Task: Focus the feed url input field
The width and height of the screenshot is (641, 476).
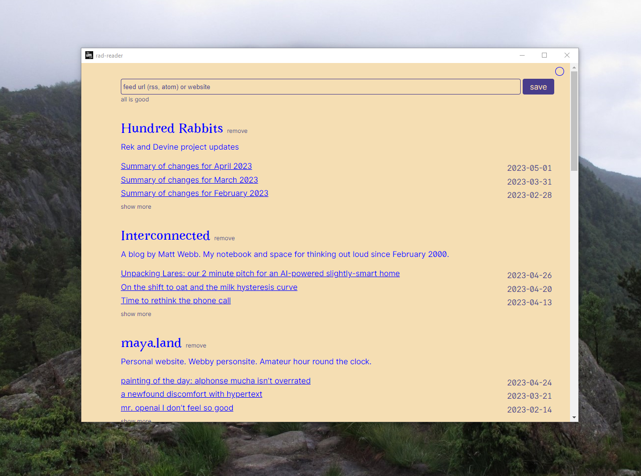Action: click(320, 87)
